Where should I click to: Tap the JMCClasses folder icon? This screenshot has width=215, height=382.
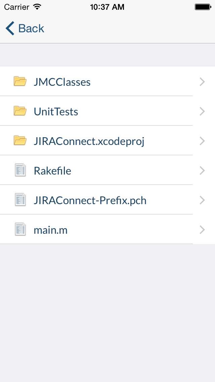[x=20, y=81]
